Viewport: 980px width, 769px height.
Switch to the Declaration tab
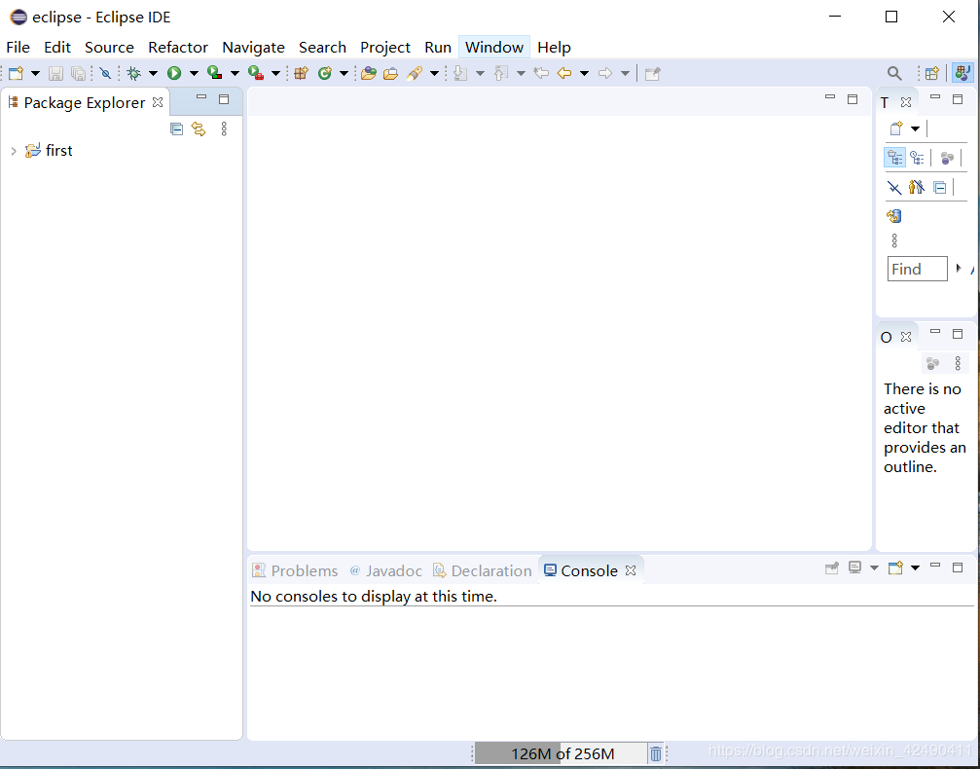pos(483,570)
